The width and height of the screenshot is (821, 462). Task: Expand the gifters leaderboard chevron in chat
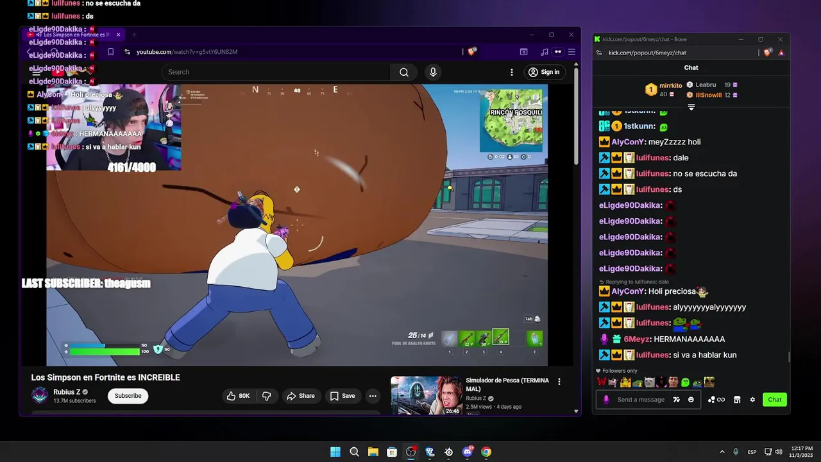tap(691, 107)
